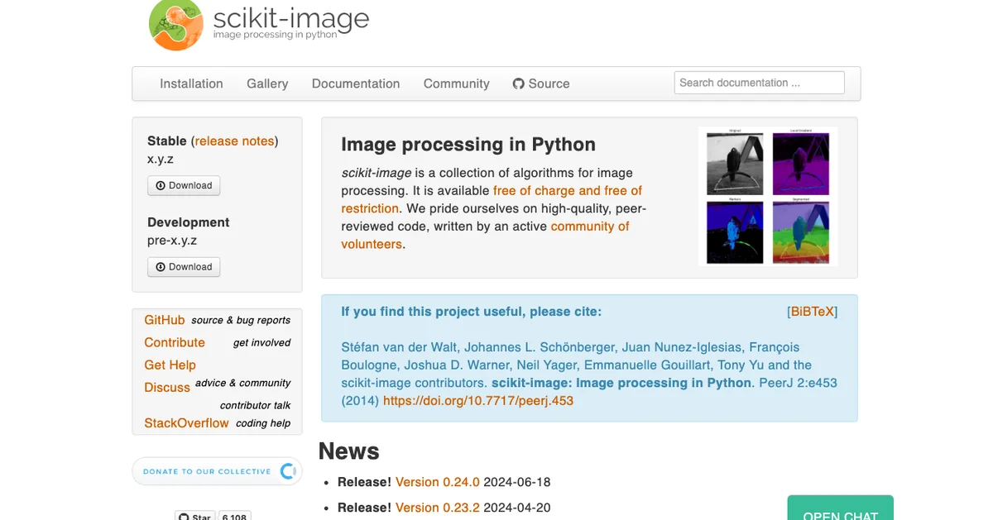The image size is (993, 520).
Task: Open the StackOverflow sidebar link
Action: click(x=186, y=422)
